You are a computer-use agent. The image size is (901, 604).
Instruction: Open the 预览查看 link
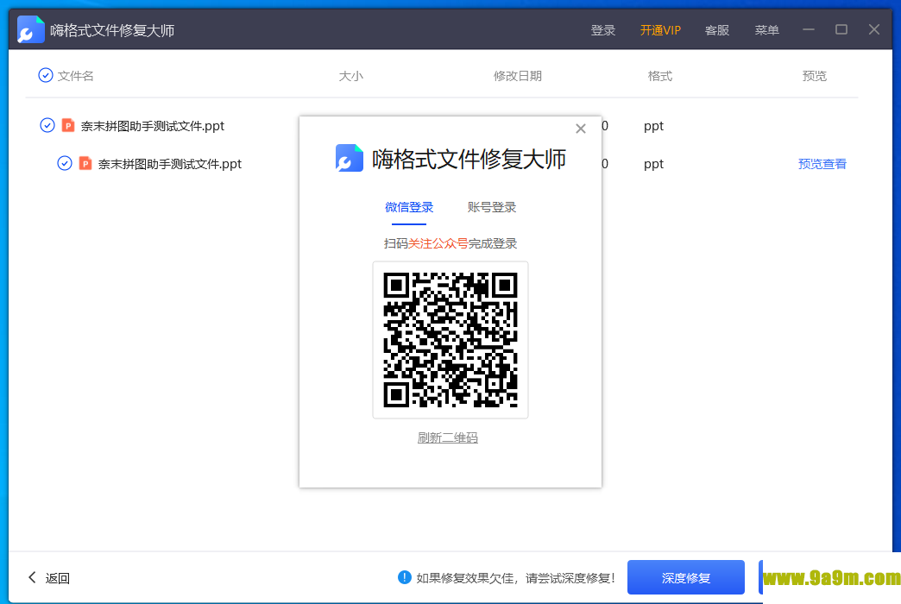[x=822, y=164]
